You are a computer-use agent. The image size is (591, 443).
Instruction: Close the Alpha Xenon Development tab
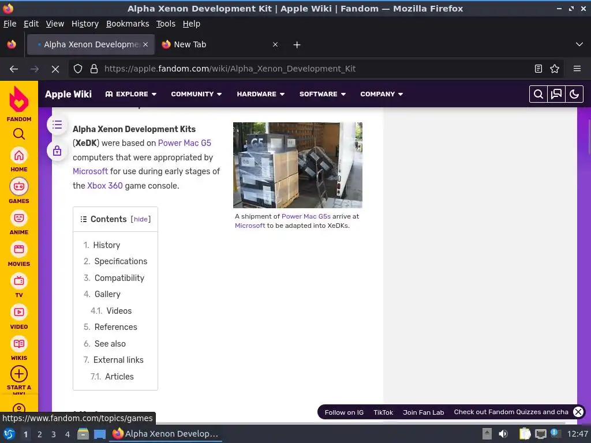pyautogui.click(x=145, y=44)
